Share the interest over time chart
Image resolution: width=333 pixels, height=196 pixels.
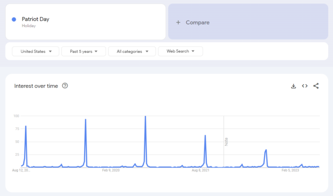coord(316,86)
